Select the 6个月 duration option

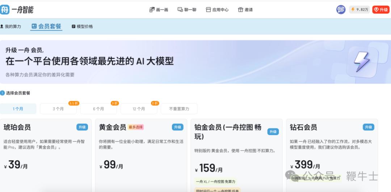(x=98, y=109)
